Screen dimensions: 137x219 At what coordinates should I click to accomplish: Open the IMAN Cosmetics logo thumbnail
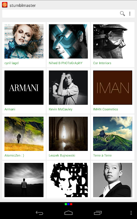click(x=113, y=88)
